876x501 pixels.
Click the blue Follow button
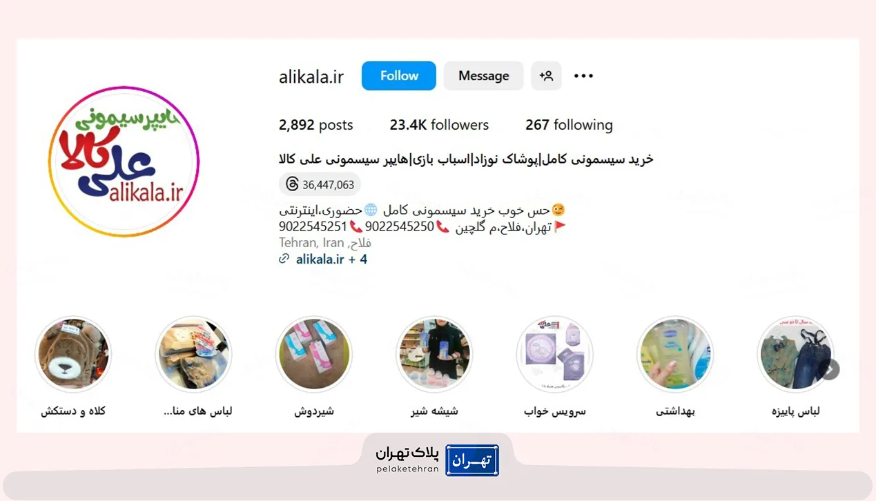point(399,76)
